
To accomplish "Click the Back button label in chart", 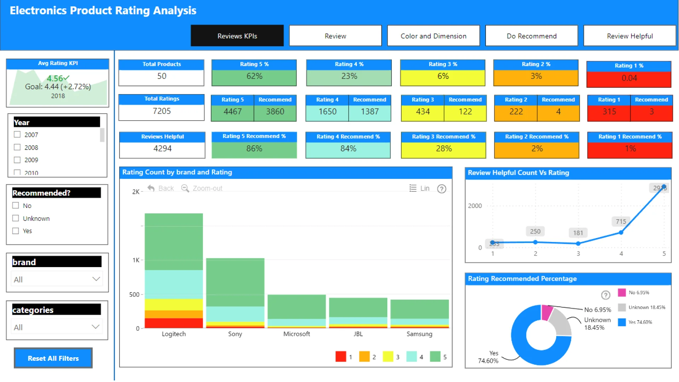I will point(166,188).
